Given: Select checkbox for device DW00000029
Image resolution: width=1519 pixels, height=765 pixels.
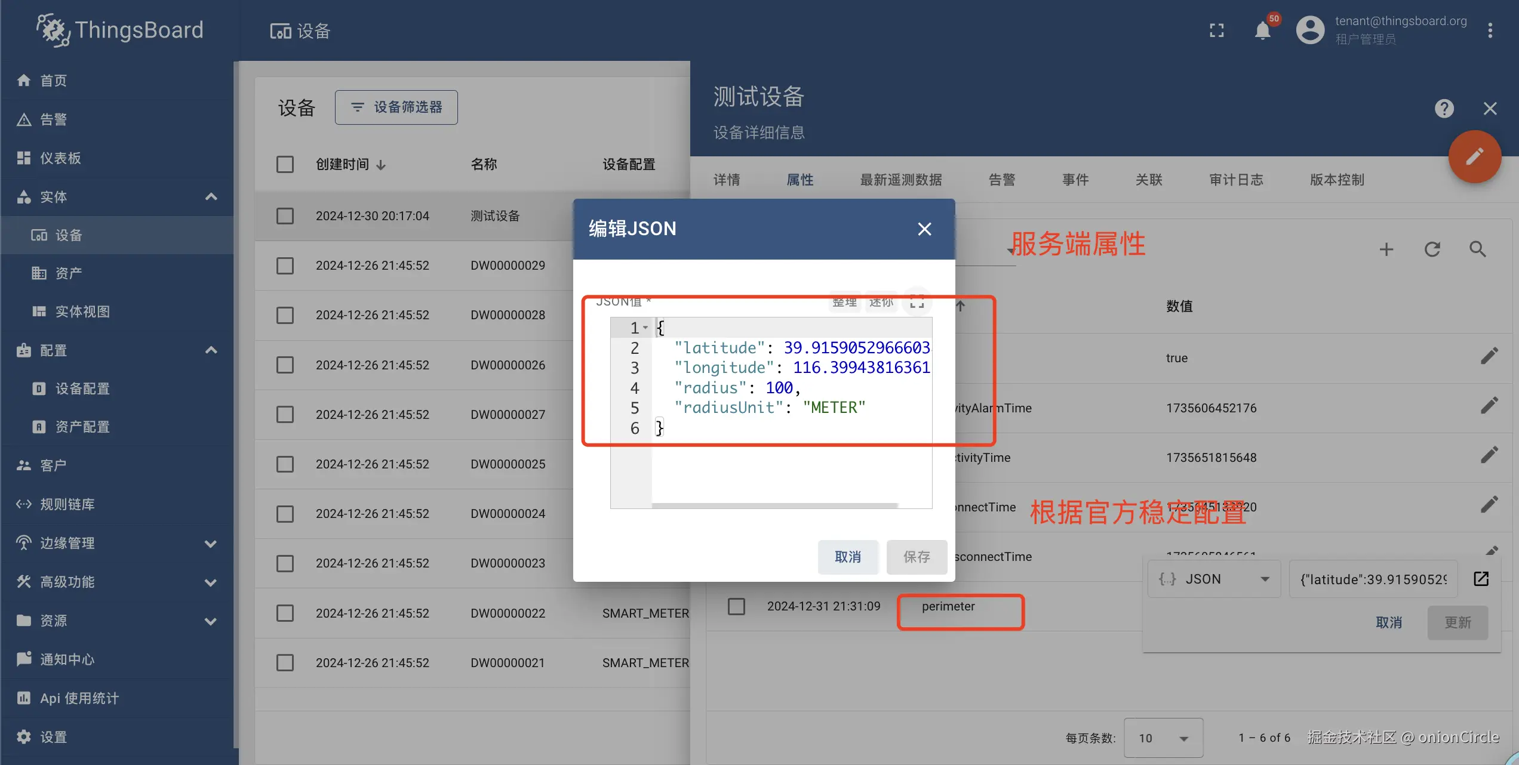Looking at the screenshot, I should 285,266.
